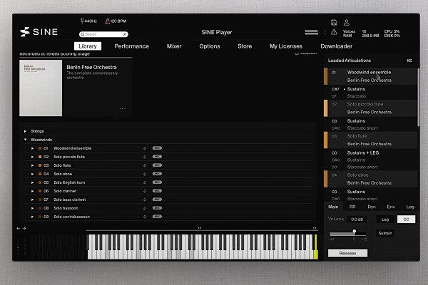Click the mic icon in Solo flute row

[x=145, y=165]
